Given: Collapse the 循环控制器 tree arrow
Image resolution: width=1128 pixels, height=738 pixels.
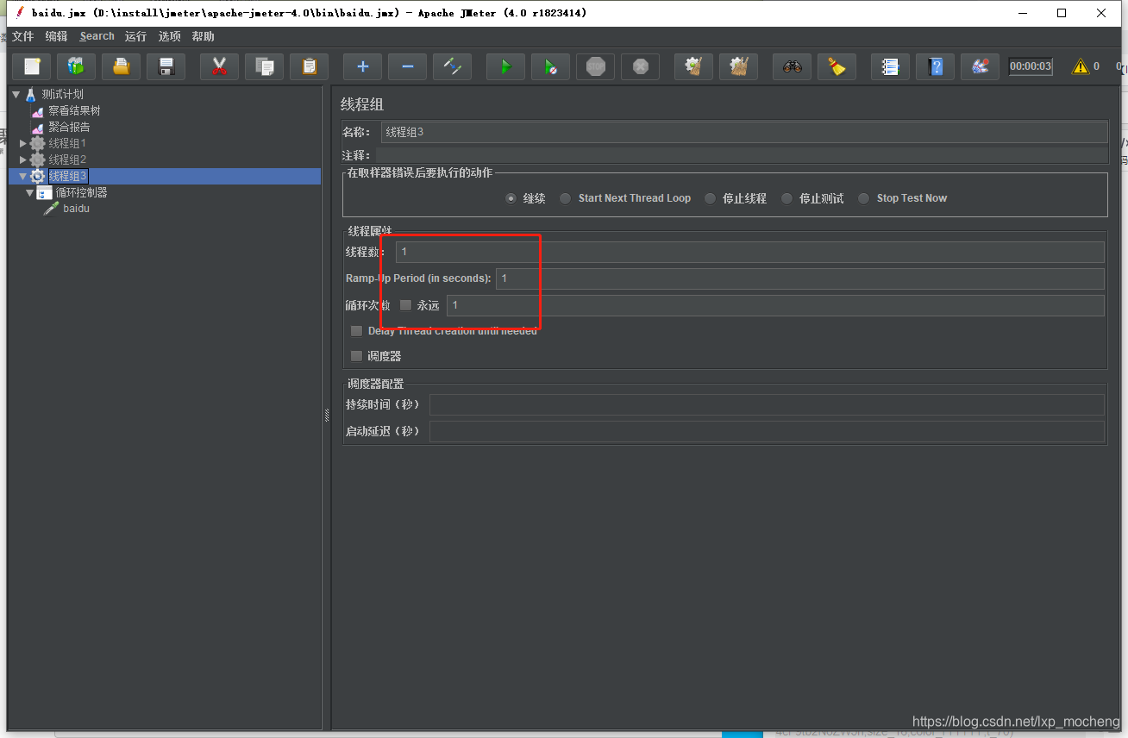Looking at the screenshot, I should tap(30, 192).
